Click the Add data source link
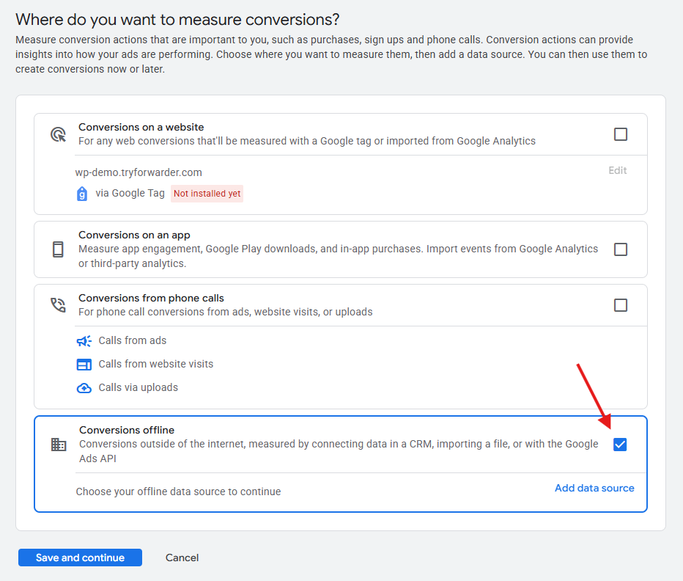683x581 pixels. click(x=594, y=489)
